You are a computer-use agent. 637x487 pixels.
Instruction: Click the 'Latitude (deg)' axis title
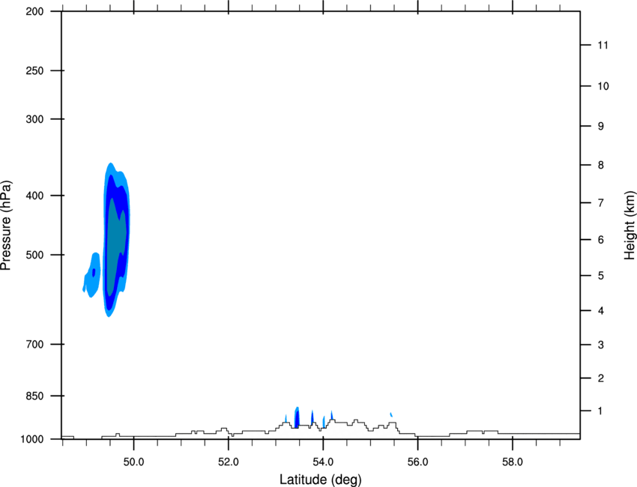(321, 480)
